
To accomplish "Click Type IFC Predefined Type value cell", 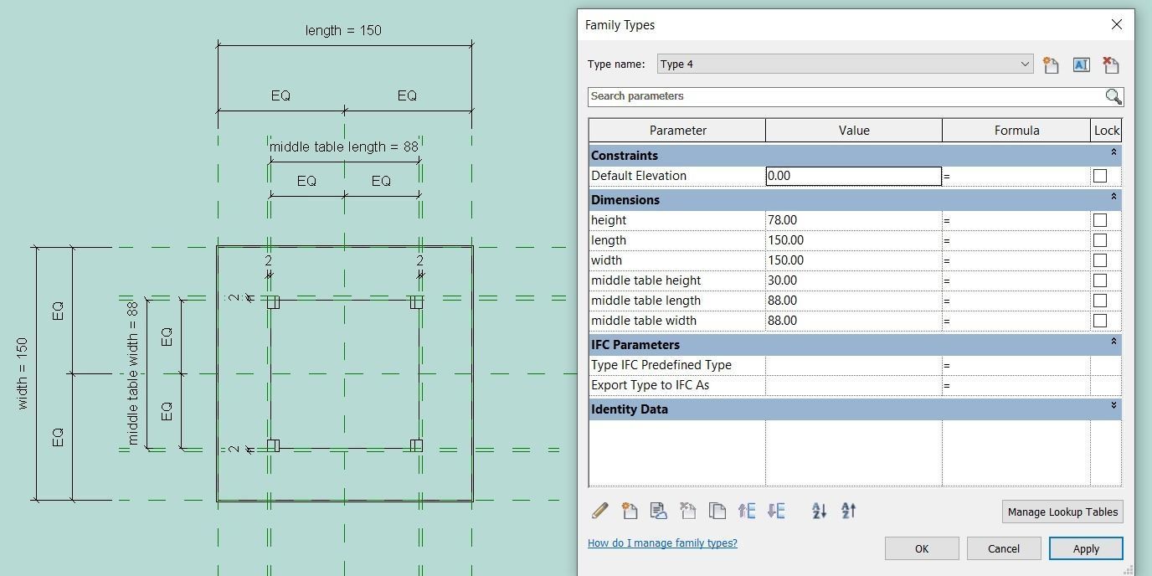I will 854,365.
